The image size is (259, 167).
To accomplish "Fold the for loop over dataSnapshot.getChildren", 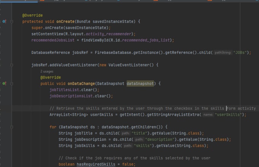I will pyautogui.click(x=12, y=127).
